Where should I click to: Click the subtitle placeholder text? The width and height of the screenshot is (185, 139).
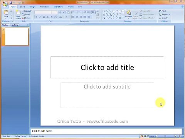pos(107,86)
